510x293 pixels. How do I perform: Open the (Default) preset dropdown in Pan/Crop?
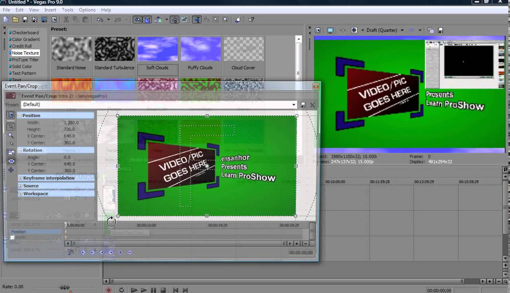pyautogui.click(x=294, y=105)
